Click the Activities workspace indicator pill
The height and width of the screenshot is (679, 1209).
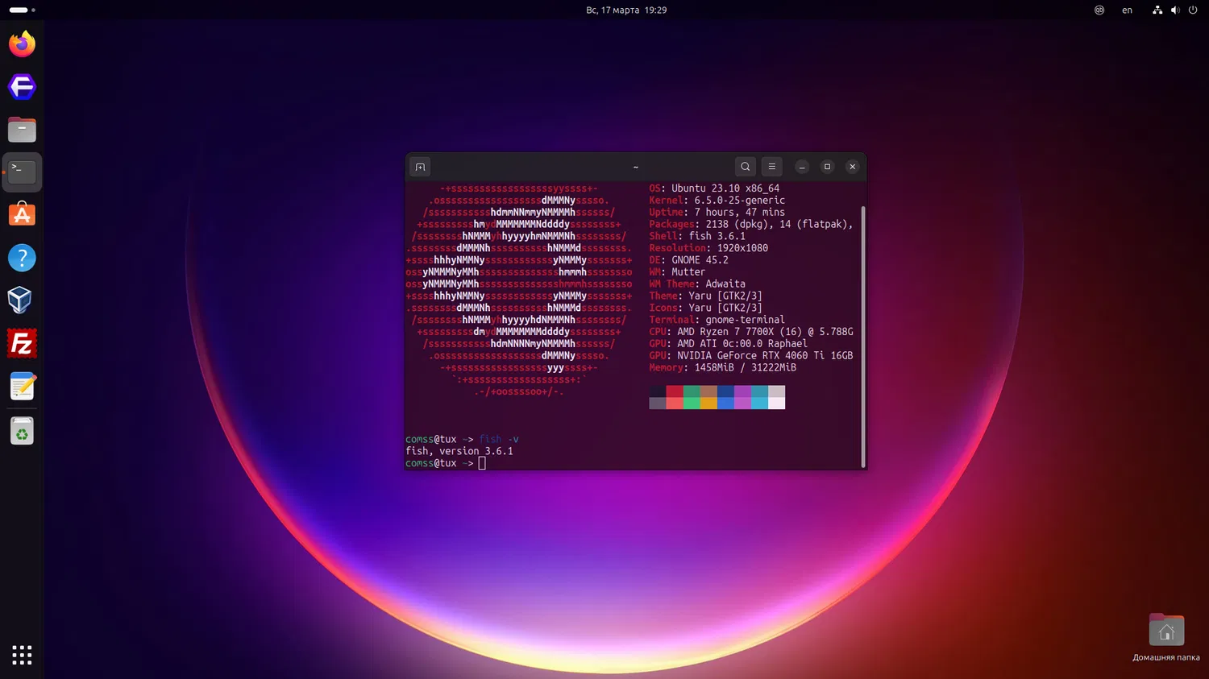click(22, 10)
